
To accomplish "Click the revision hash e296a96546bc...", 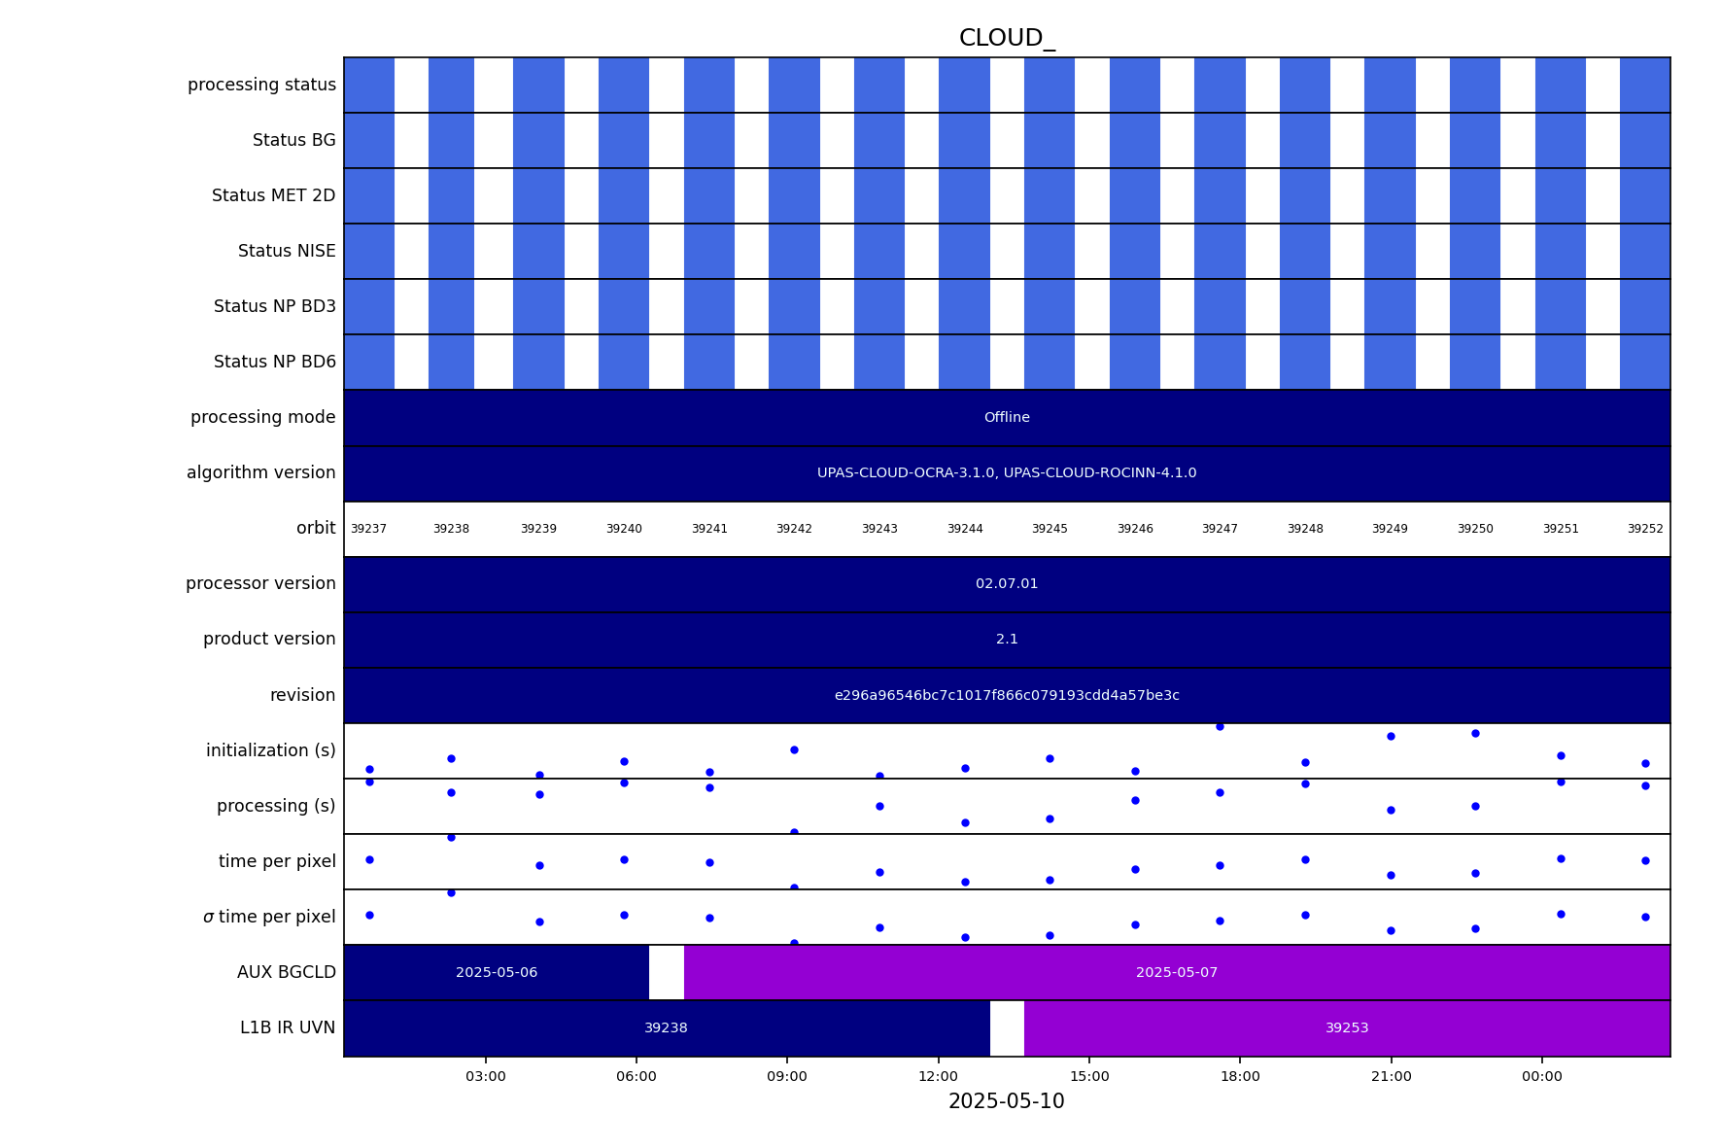I will pyautogui.click(x=1007, y=695).
